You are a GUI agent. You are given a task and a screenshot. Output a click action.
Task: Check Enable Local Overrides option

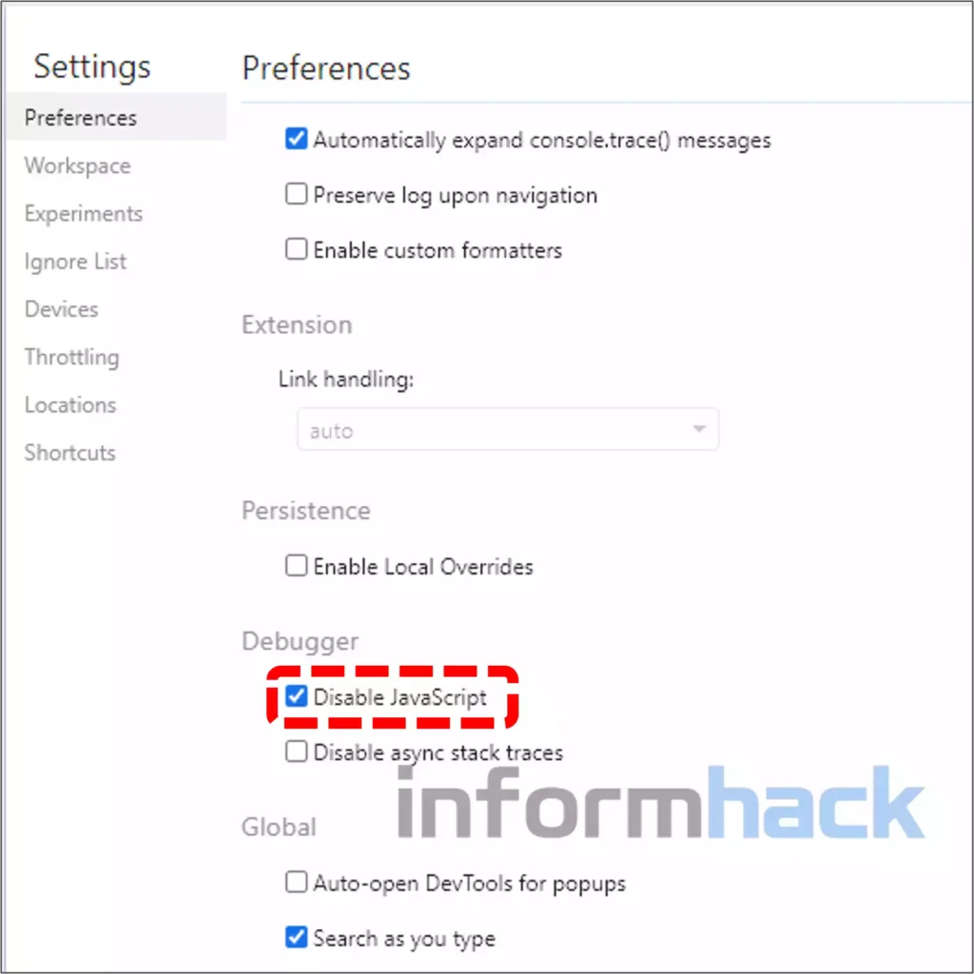[x=297, y=565]
